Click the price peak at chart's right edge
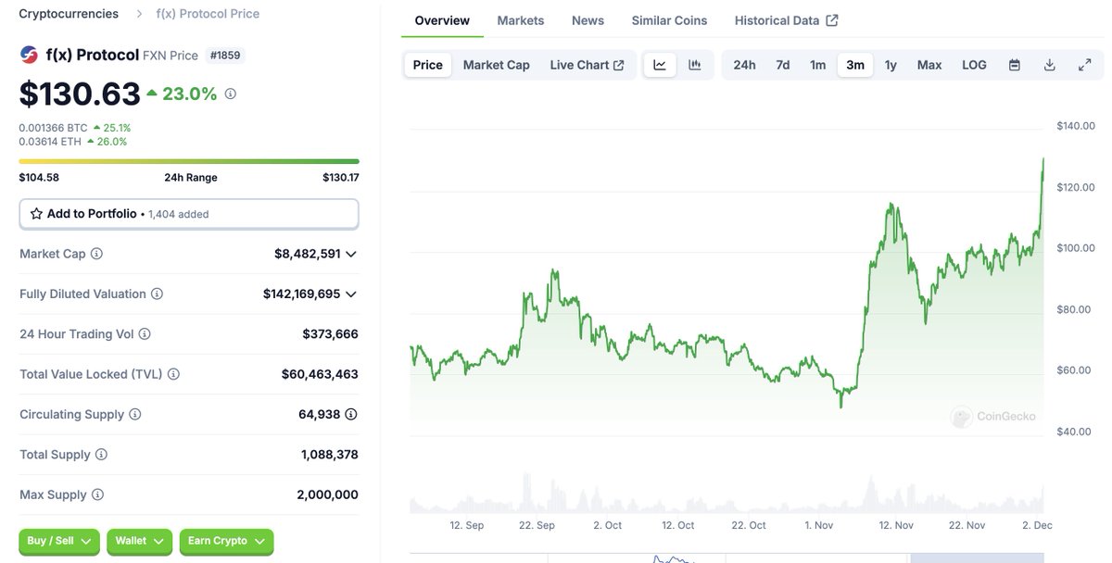Viewport: 1112px width, 563px height. [1043, 159]
